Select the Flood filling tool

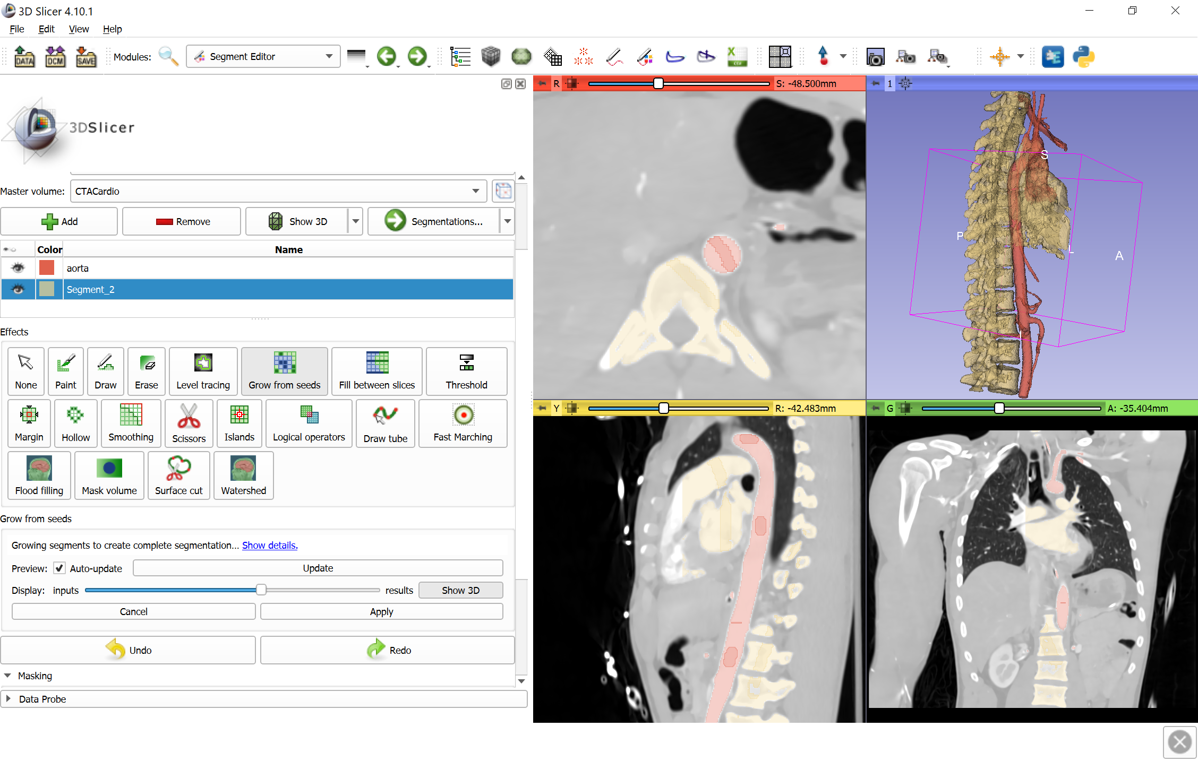[x=38, y=475]
